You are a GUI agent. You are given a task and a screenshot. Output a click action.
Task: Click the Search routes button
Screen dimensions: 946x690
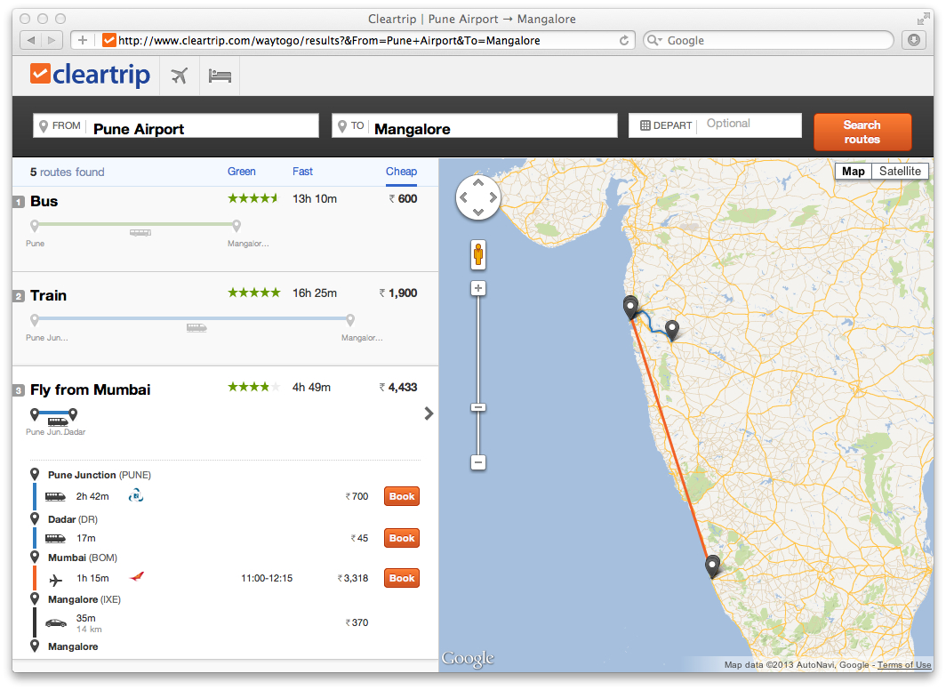[x=862, y=132]
